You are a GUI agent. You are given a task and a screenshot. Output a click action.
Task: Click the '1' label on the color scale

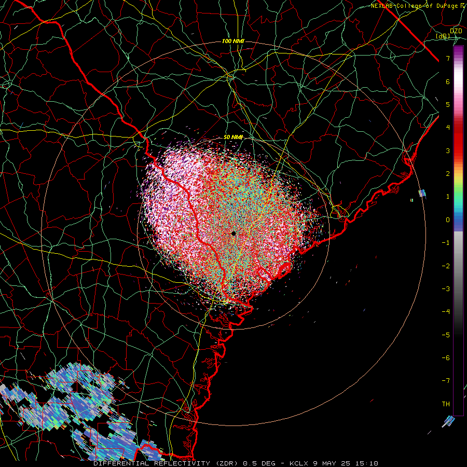448,197
